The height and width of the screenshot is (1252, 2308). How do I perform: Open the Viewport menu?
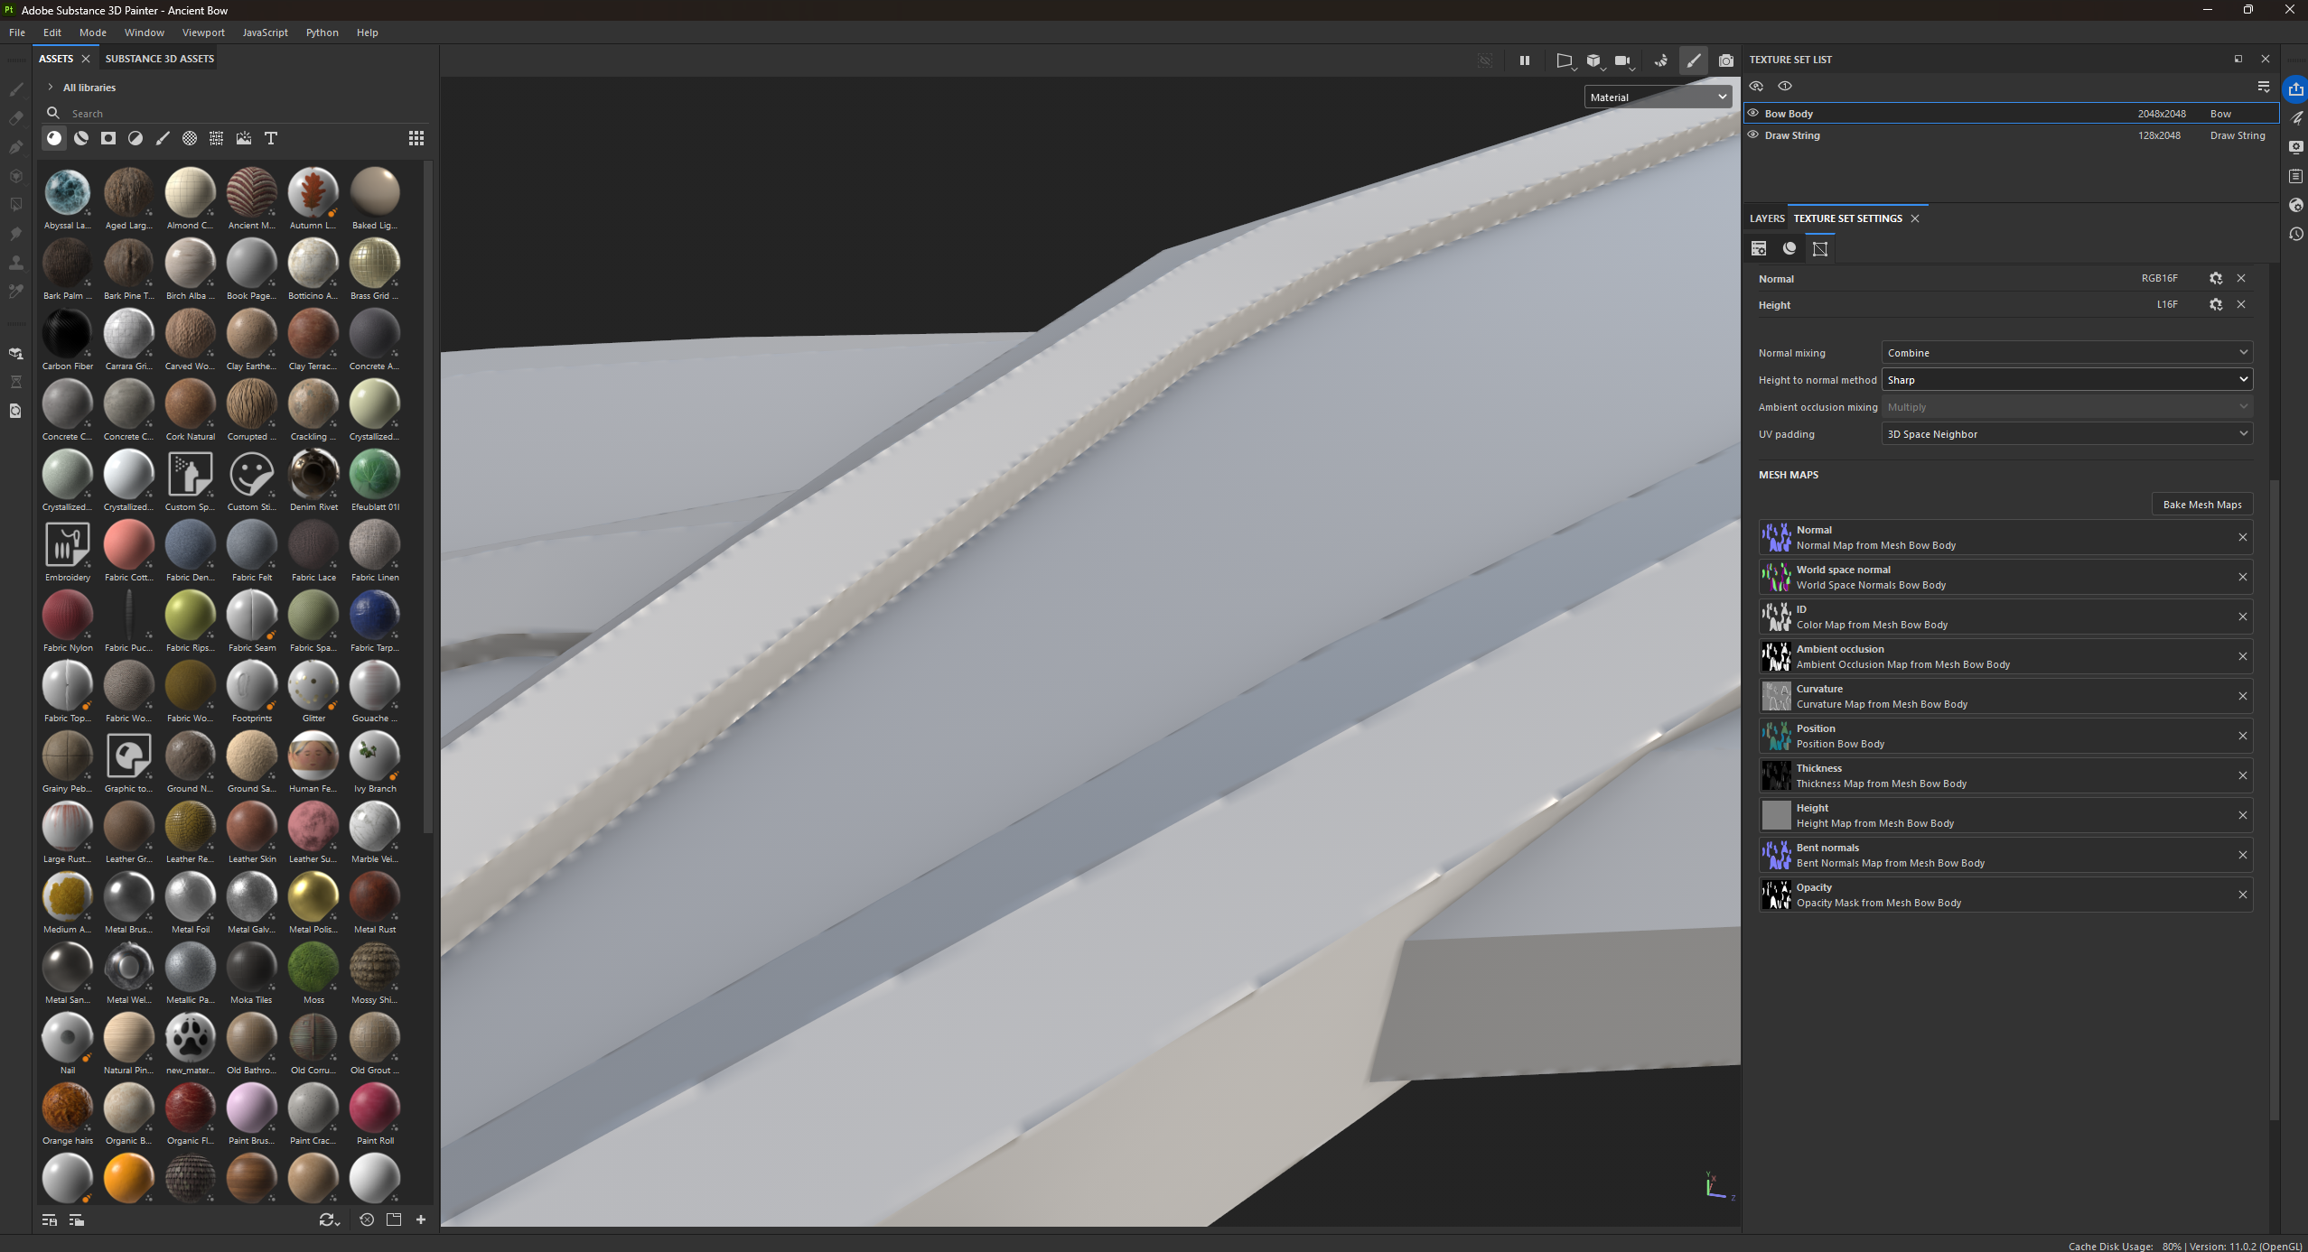click(203, 32)
